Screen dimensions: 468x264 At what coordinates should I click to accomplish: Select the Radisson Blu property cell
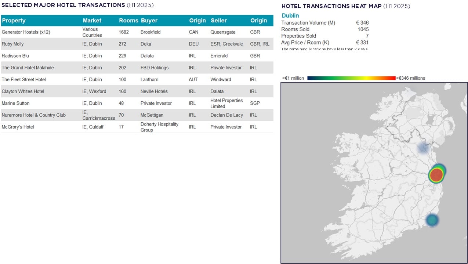15,56
